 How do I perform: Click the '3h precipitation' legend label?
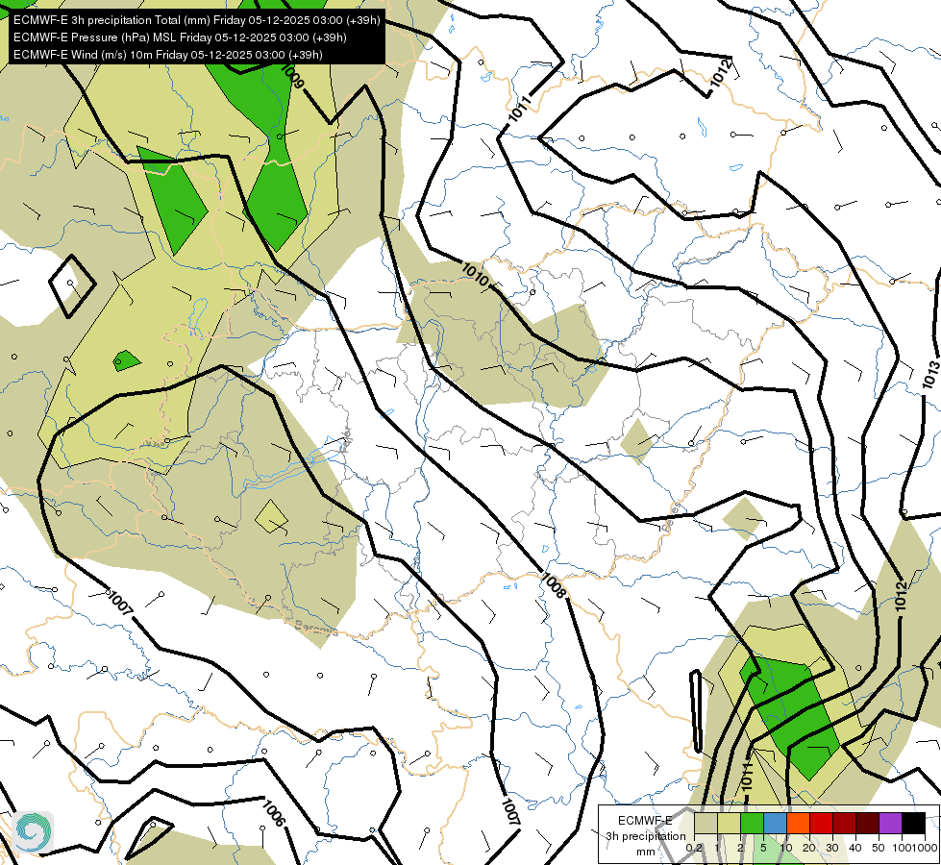point(645,836)
